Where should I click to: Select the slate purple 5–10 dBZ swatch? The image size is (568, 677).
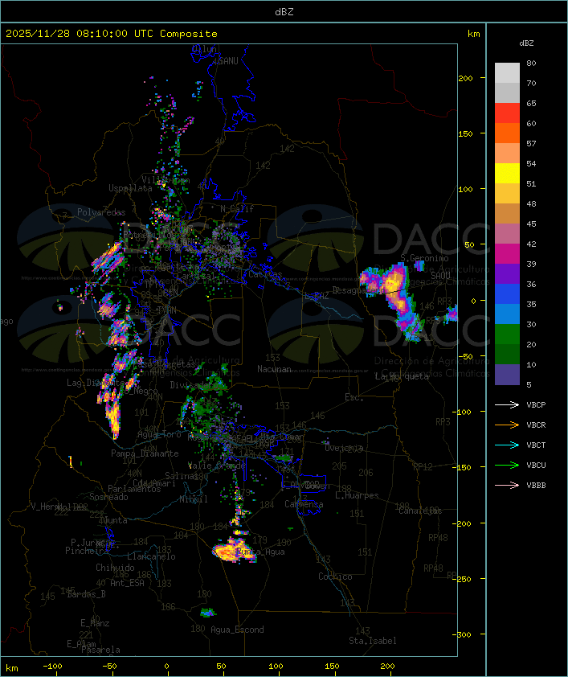(x=507, y=375)
